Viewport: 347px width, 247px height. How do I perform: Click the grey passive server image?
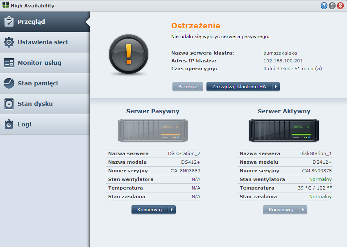coord(153,130)
